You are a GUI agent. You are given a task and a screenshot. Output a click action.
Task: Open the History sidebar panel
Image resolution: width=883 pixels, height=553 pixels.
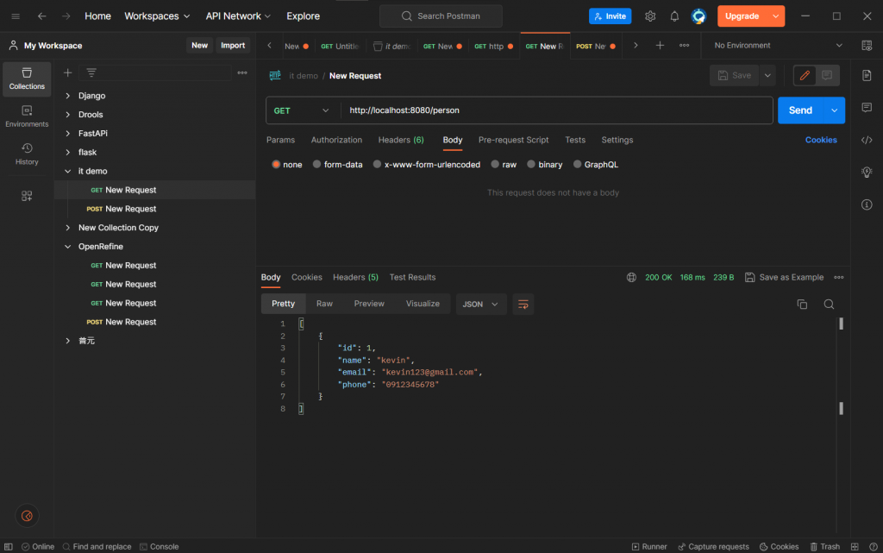[x=27, y=154]
